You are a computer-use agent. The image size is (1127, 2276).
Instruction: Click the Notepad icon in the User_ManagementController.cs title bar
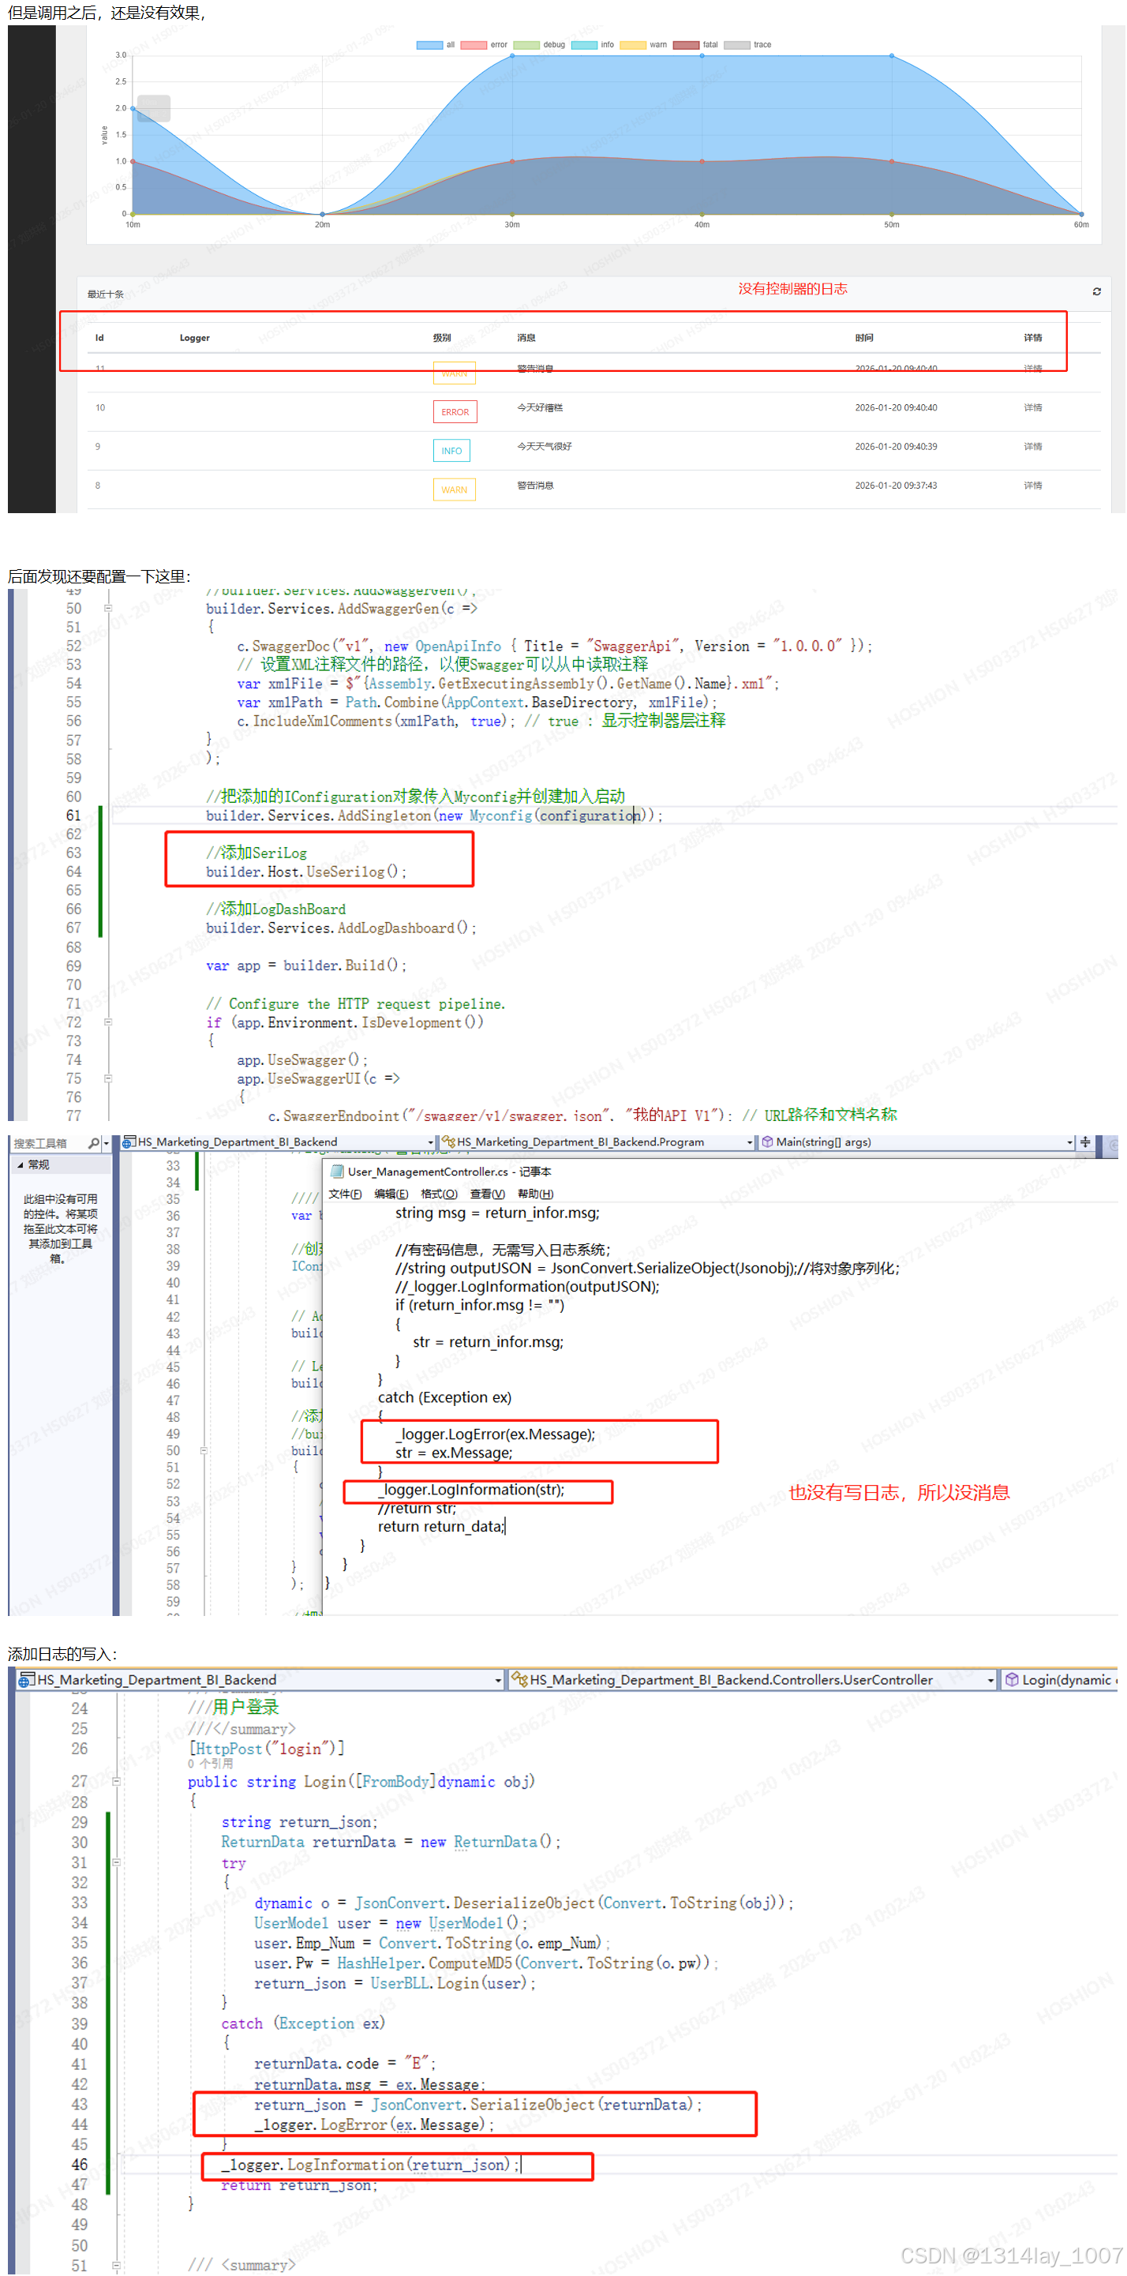(x=336, y=1172)
